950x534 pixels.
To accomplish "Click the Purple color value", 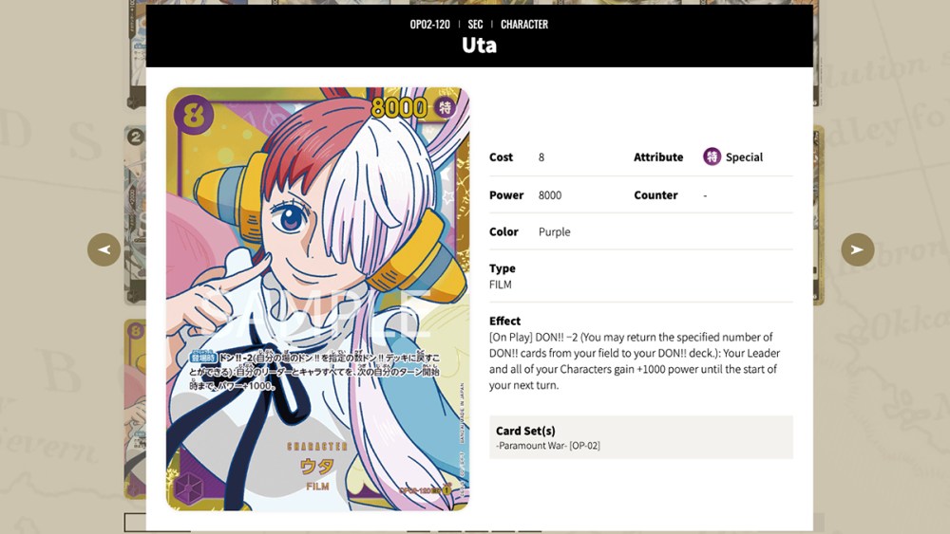I will [555, 231].
